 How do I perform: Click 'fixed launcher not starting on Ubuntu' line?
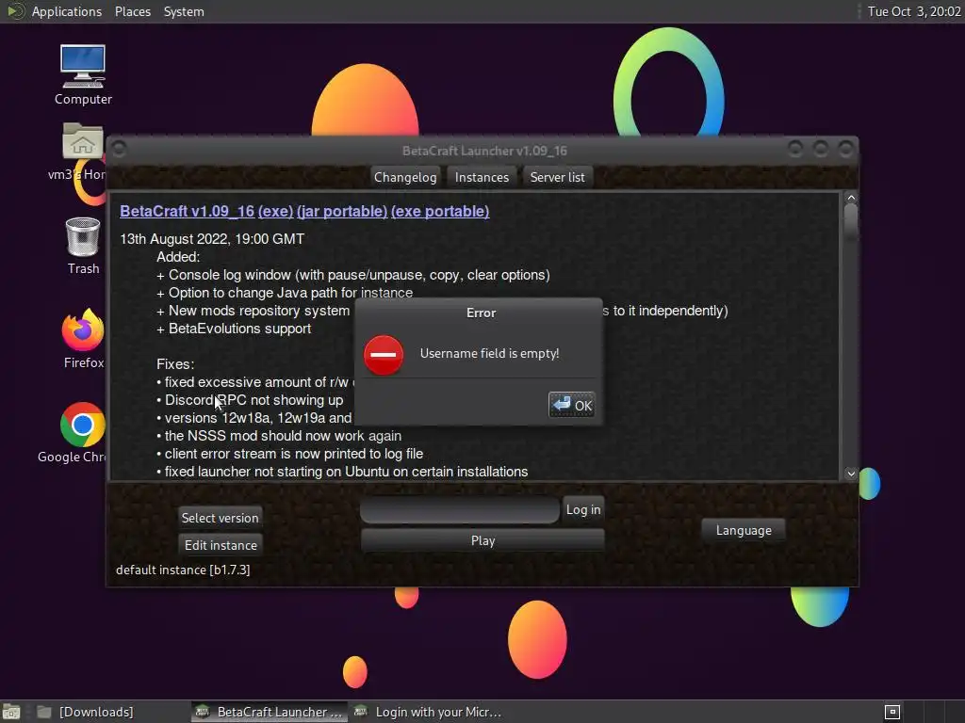tap(343, 472)
